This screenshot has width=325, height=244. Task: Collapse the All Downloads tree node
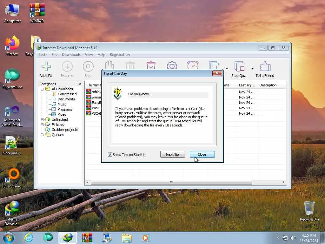pos(42,89)
